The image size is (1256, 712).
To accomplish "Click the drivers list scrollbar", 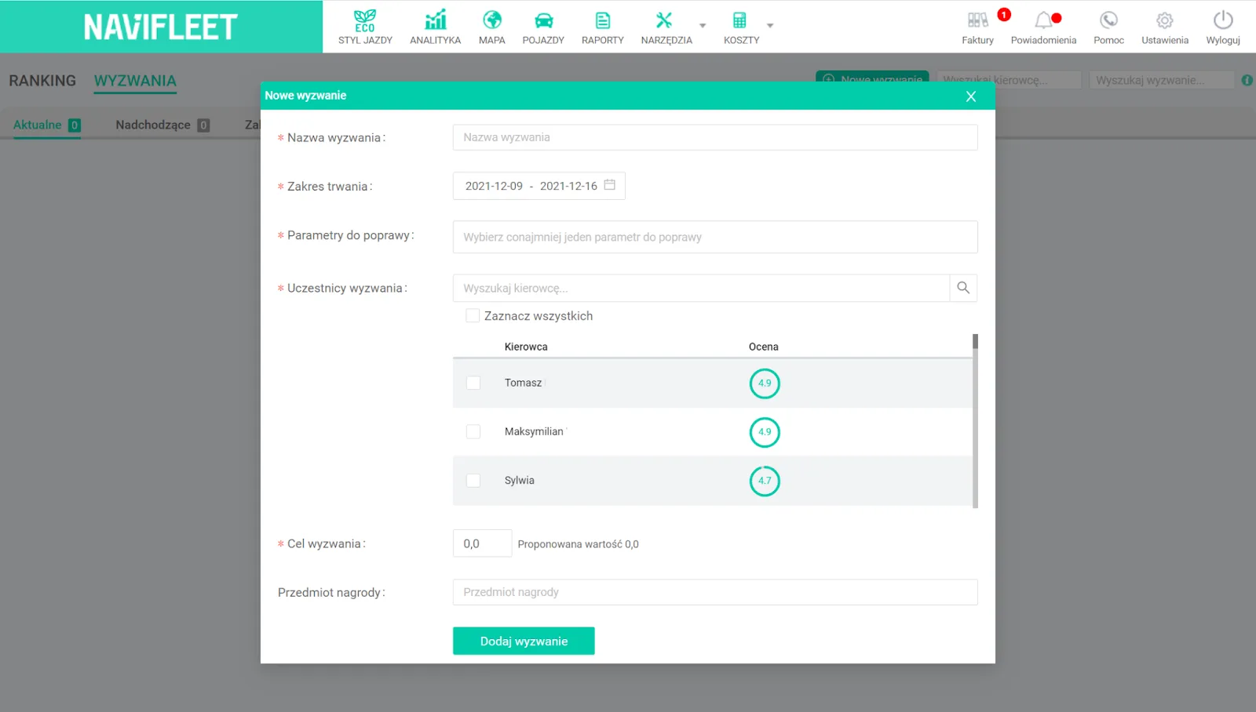I will (975, 420).
